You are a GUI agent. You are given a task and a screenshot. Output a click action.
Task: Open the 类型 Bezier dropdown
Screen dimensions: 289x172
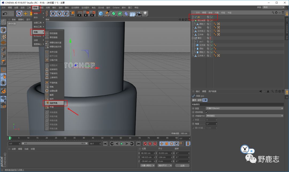(x=245, y=108)
